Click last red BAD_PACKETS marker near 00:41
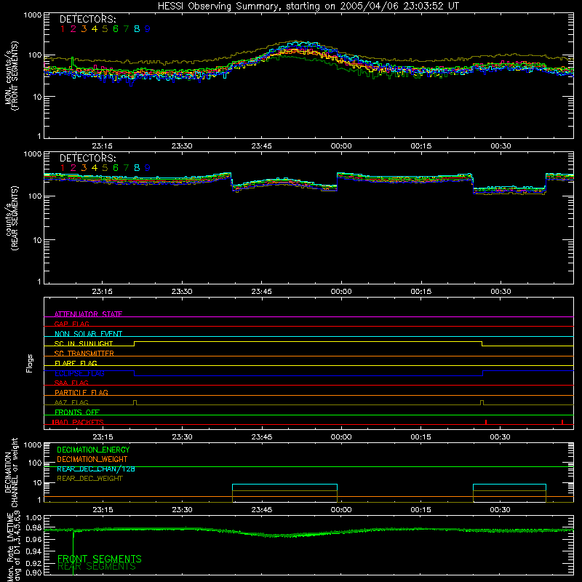The image size is (582, 582). [x=562, y=422]
